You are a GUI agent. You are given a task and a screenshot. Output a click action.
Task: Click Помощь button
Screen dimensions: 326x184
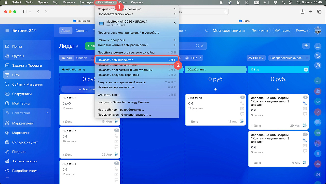[x=302, y=30]
